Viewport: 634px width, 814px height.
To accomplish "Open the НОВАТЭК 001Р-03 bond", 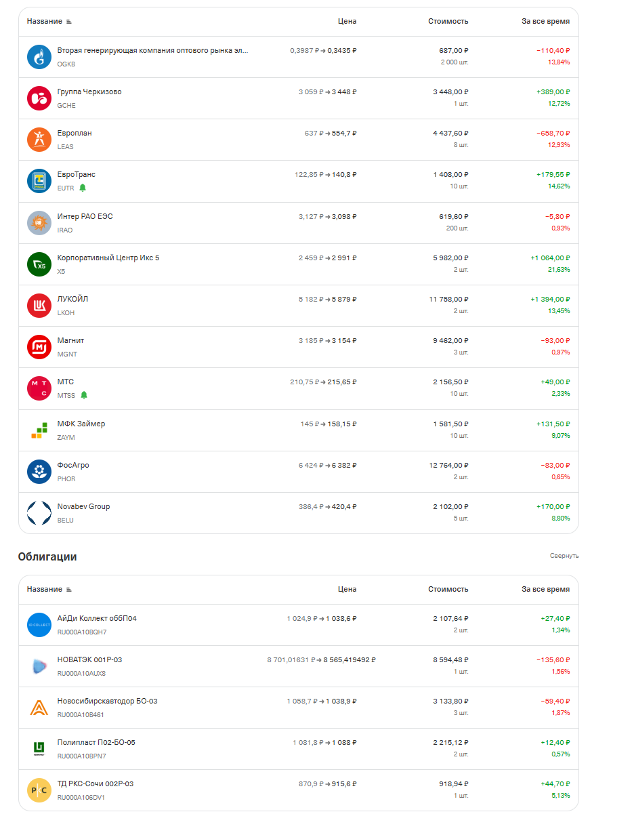I will 89,660.
